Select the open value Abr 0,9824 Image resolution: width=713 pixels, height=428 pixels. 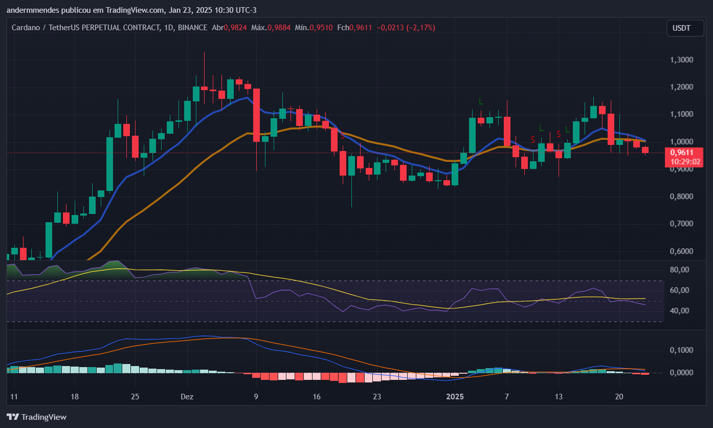[229, 28]
